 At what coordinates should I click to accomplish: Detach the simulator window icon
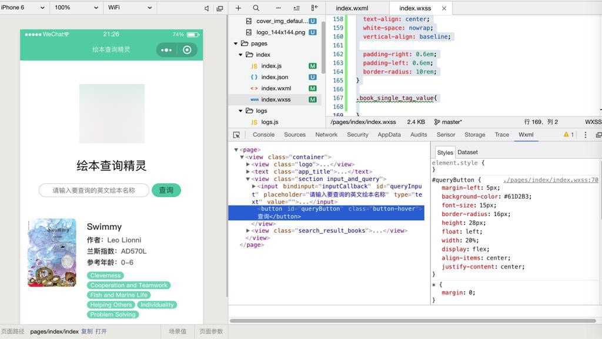220,8
